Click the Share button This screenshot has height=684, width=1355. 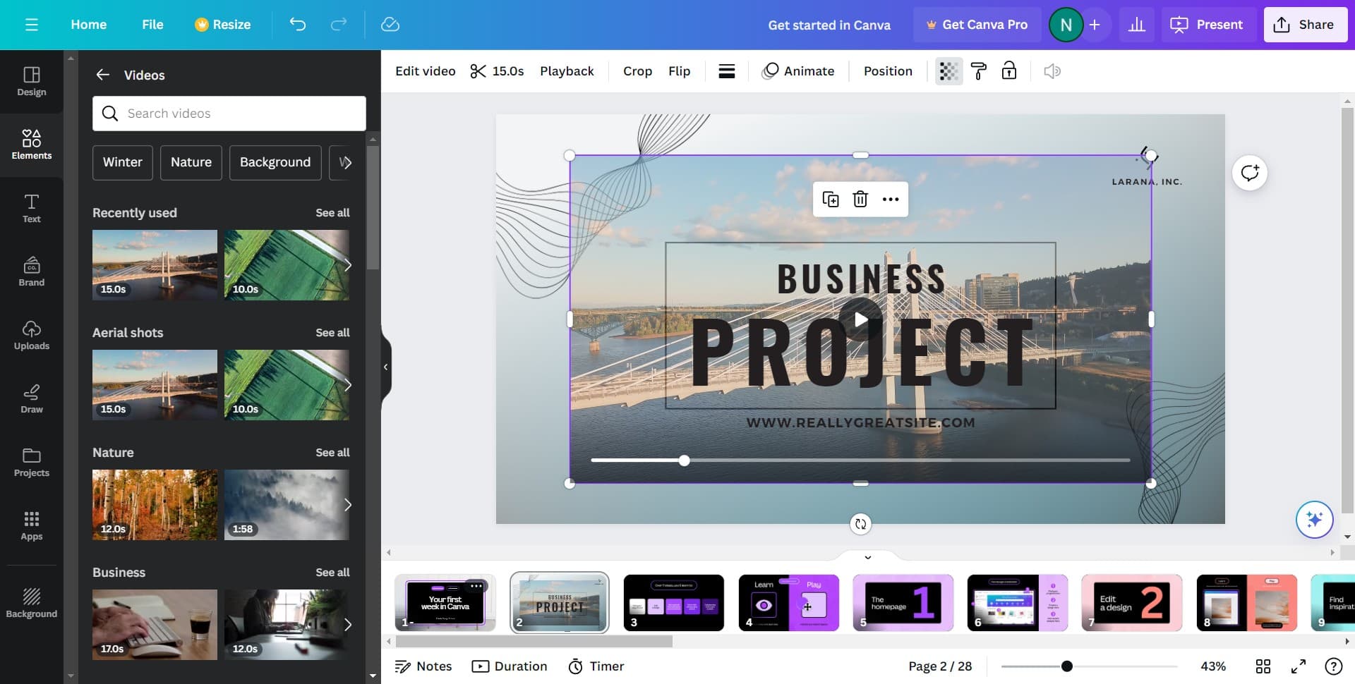point(1305,25)
